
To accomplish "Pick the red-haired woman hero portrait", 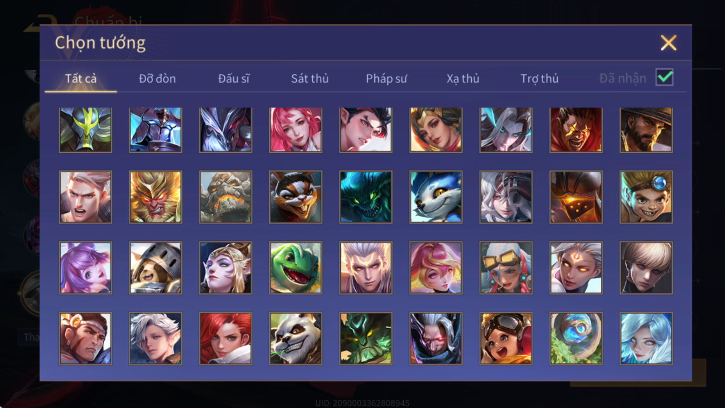I will pos(226,338).
